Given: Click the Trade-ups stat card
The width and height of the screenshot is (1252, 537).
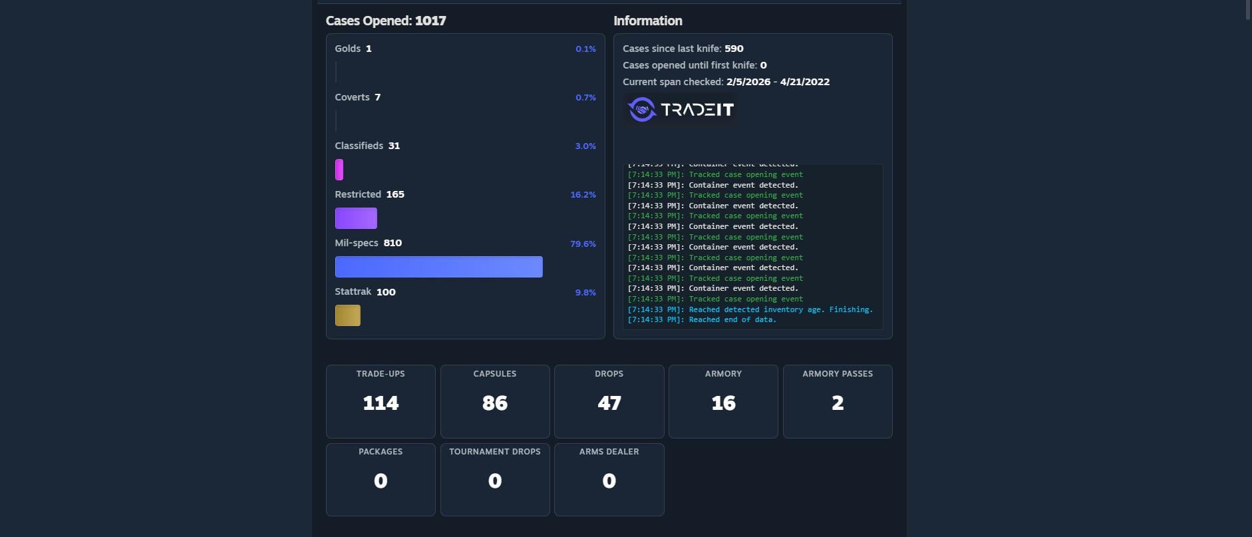Looking at the screenshot, I should pyautogui.click(x=381, y=401).
